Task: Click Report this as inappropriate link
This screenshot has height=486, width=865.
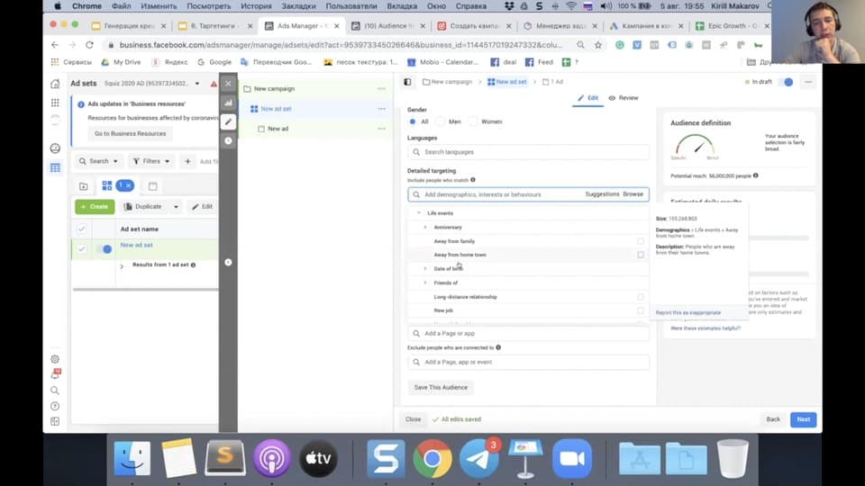Action: point(687,312)
